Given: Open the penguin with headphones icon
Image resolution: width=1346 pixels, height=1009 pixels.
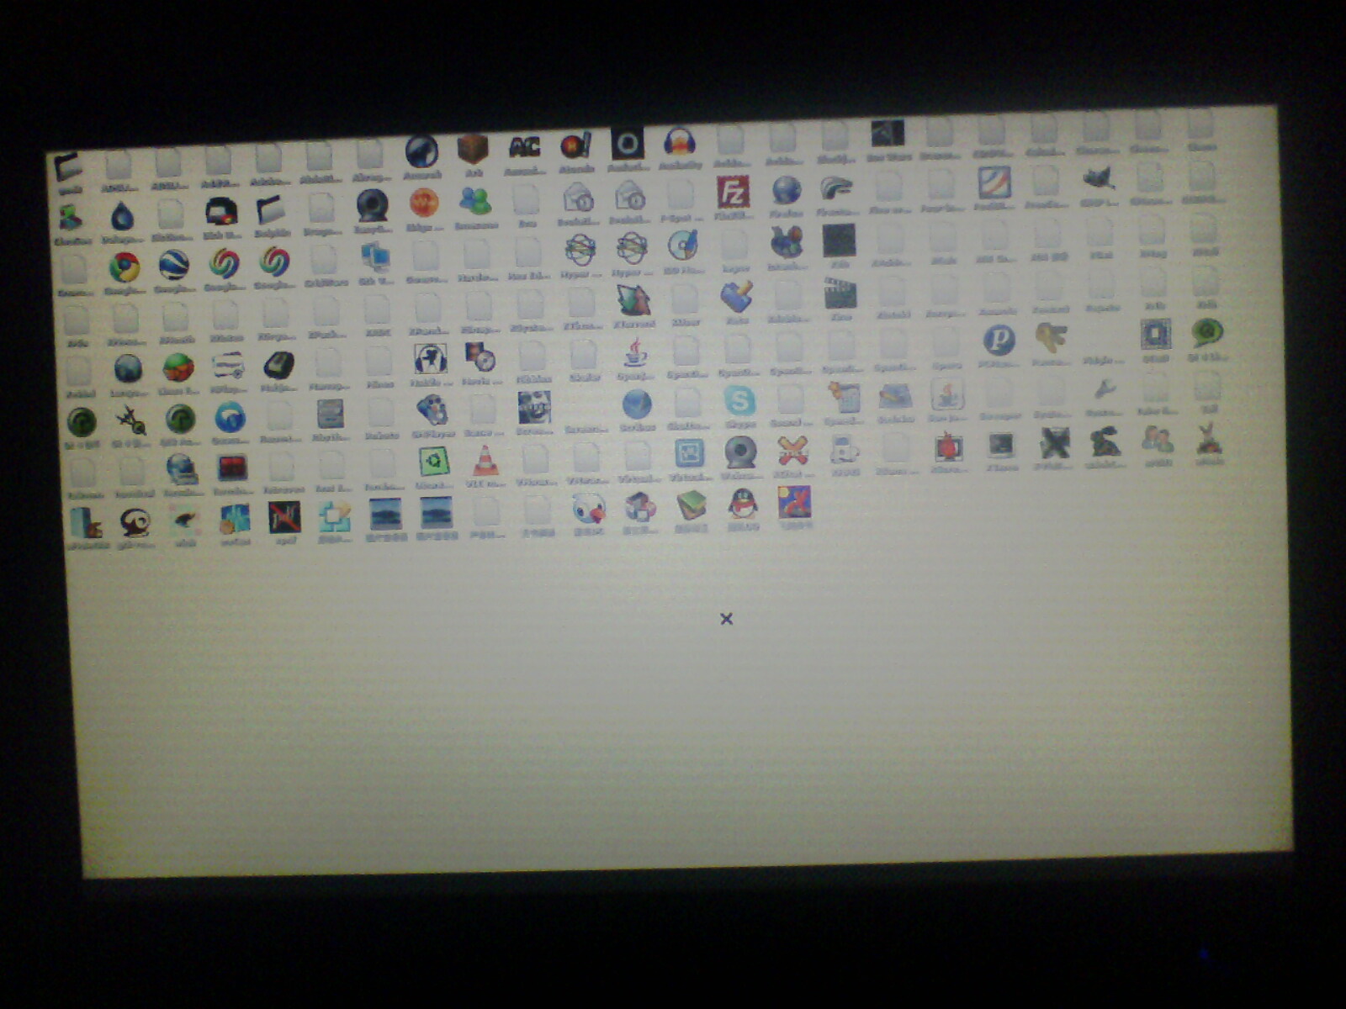Looking at the screenshot, I should (x=431, y=361).
